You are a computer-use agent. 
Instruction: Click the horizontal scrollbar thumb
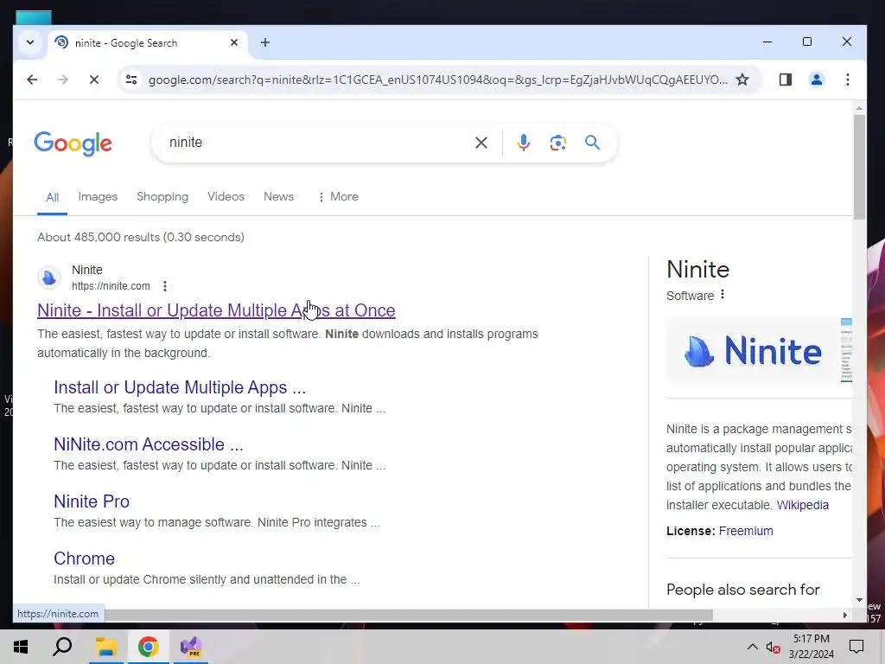click(409, 615)
